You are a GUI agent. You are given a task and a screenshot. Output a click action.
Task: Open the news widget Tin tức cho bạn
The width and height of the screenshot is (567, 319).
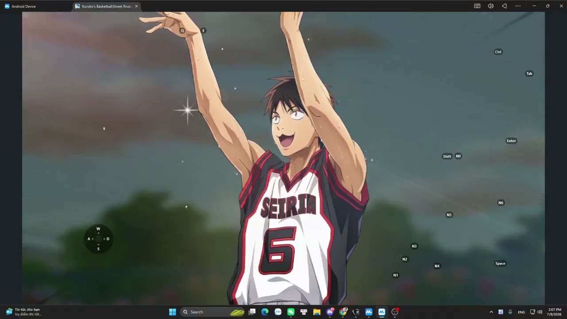coord(24,312)
